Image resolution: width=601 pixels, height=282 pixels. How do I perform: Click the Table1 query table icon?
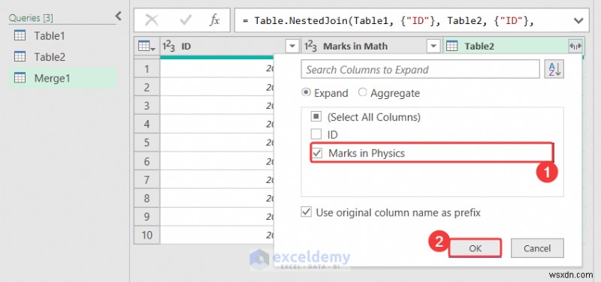coord(20,35)
